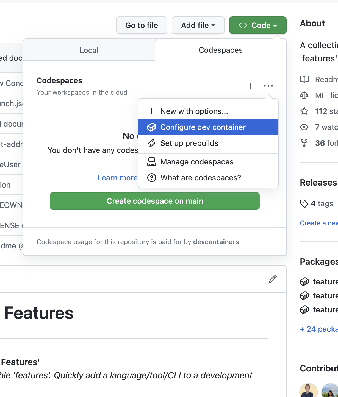
Task: Click the plus icon to create codespace
Action: (x=251, y=86)
